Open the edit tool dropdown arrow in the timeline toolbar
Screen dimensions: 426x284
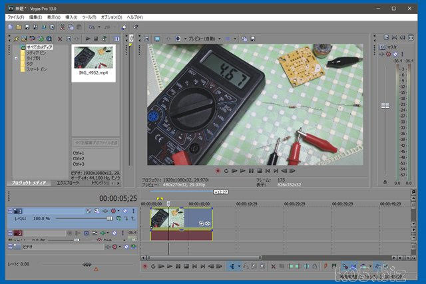[239, 266]
